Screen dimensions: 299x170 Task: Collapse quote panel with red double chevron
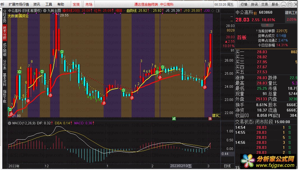pos(267,25)
